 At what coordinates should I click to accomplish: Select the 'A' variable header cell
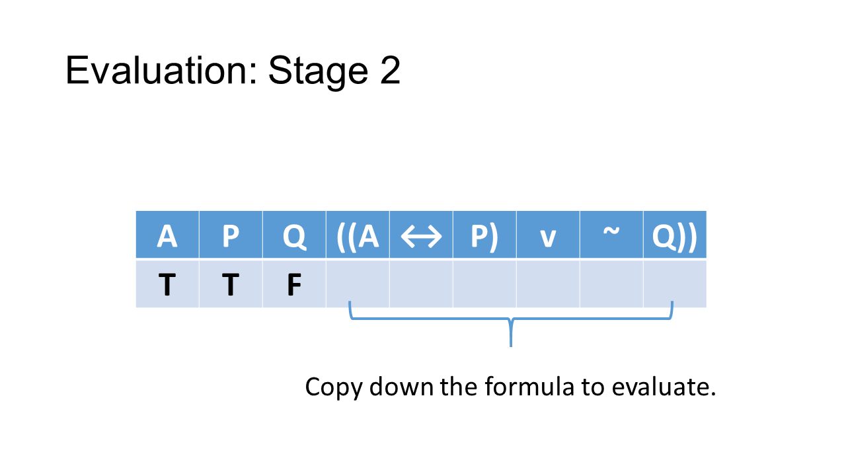(x=167, y=235)
